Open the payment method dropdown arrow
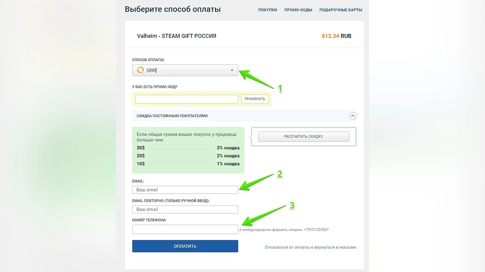The width and height of the screenshot is (485, 272). click(x=232, y=71)
